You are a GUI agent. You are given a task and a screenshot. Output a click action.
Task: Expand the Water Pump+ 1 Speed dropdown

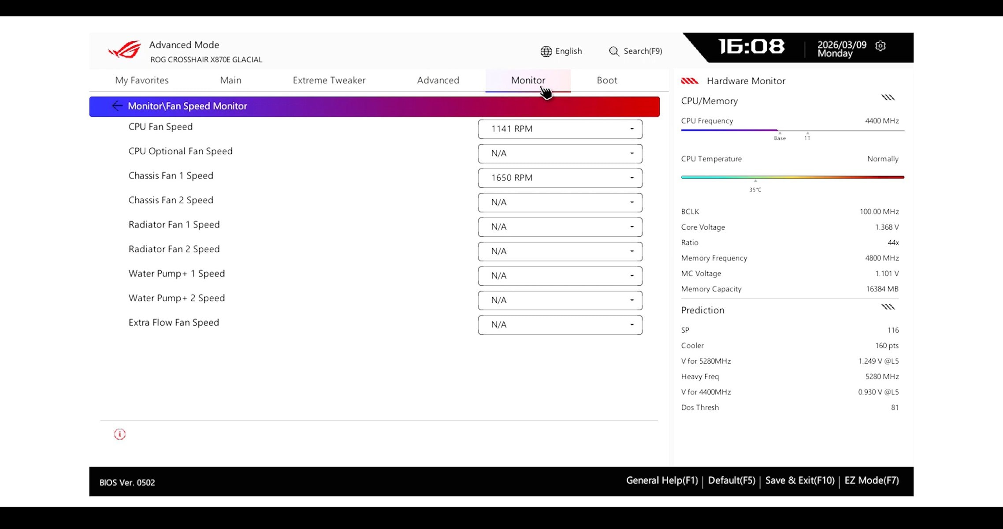(560, 276)
